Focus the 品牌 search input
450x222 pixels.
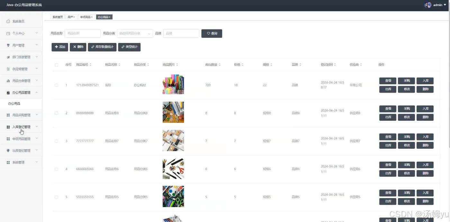(x=181, y=33)
